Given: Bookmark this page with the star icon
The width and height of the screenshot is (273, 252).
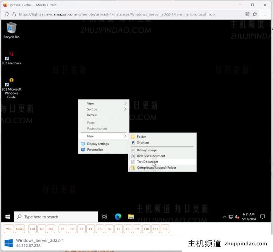Looking at the screenshot, I should [255, 14].
